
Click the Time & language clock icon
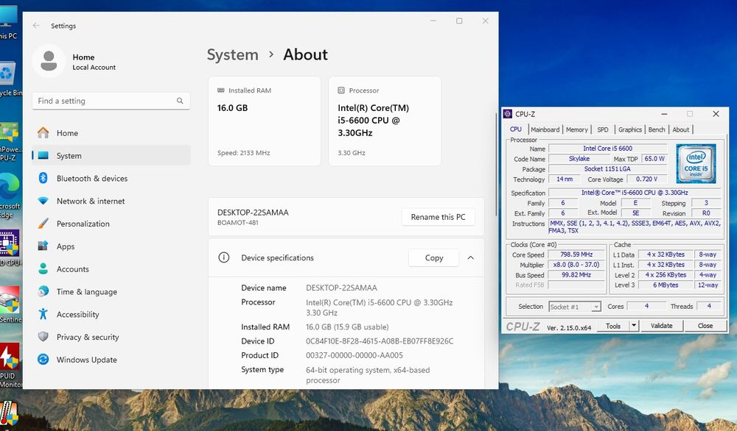click(43, 291)
